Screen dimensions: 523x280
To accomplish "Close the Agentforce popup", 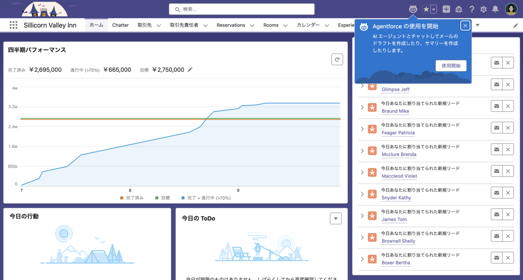I will (465, 26).
